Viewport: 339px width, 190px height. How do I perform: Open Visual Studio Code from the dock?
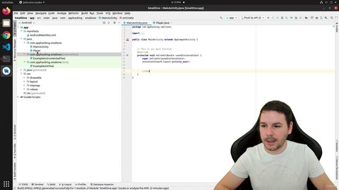coord(6,47)
